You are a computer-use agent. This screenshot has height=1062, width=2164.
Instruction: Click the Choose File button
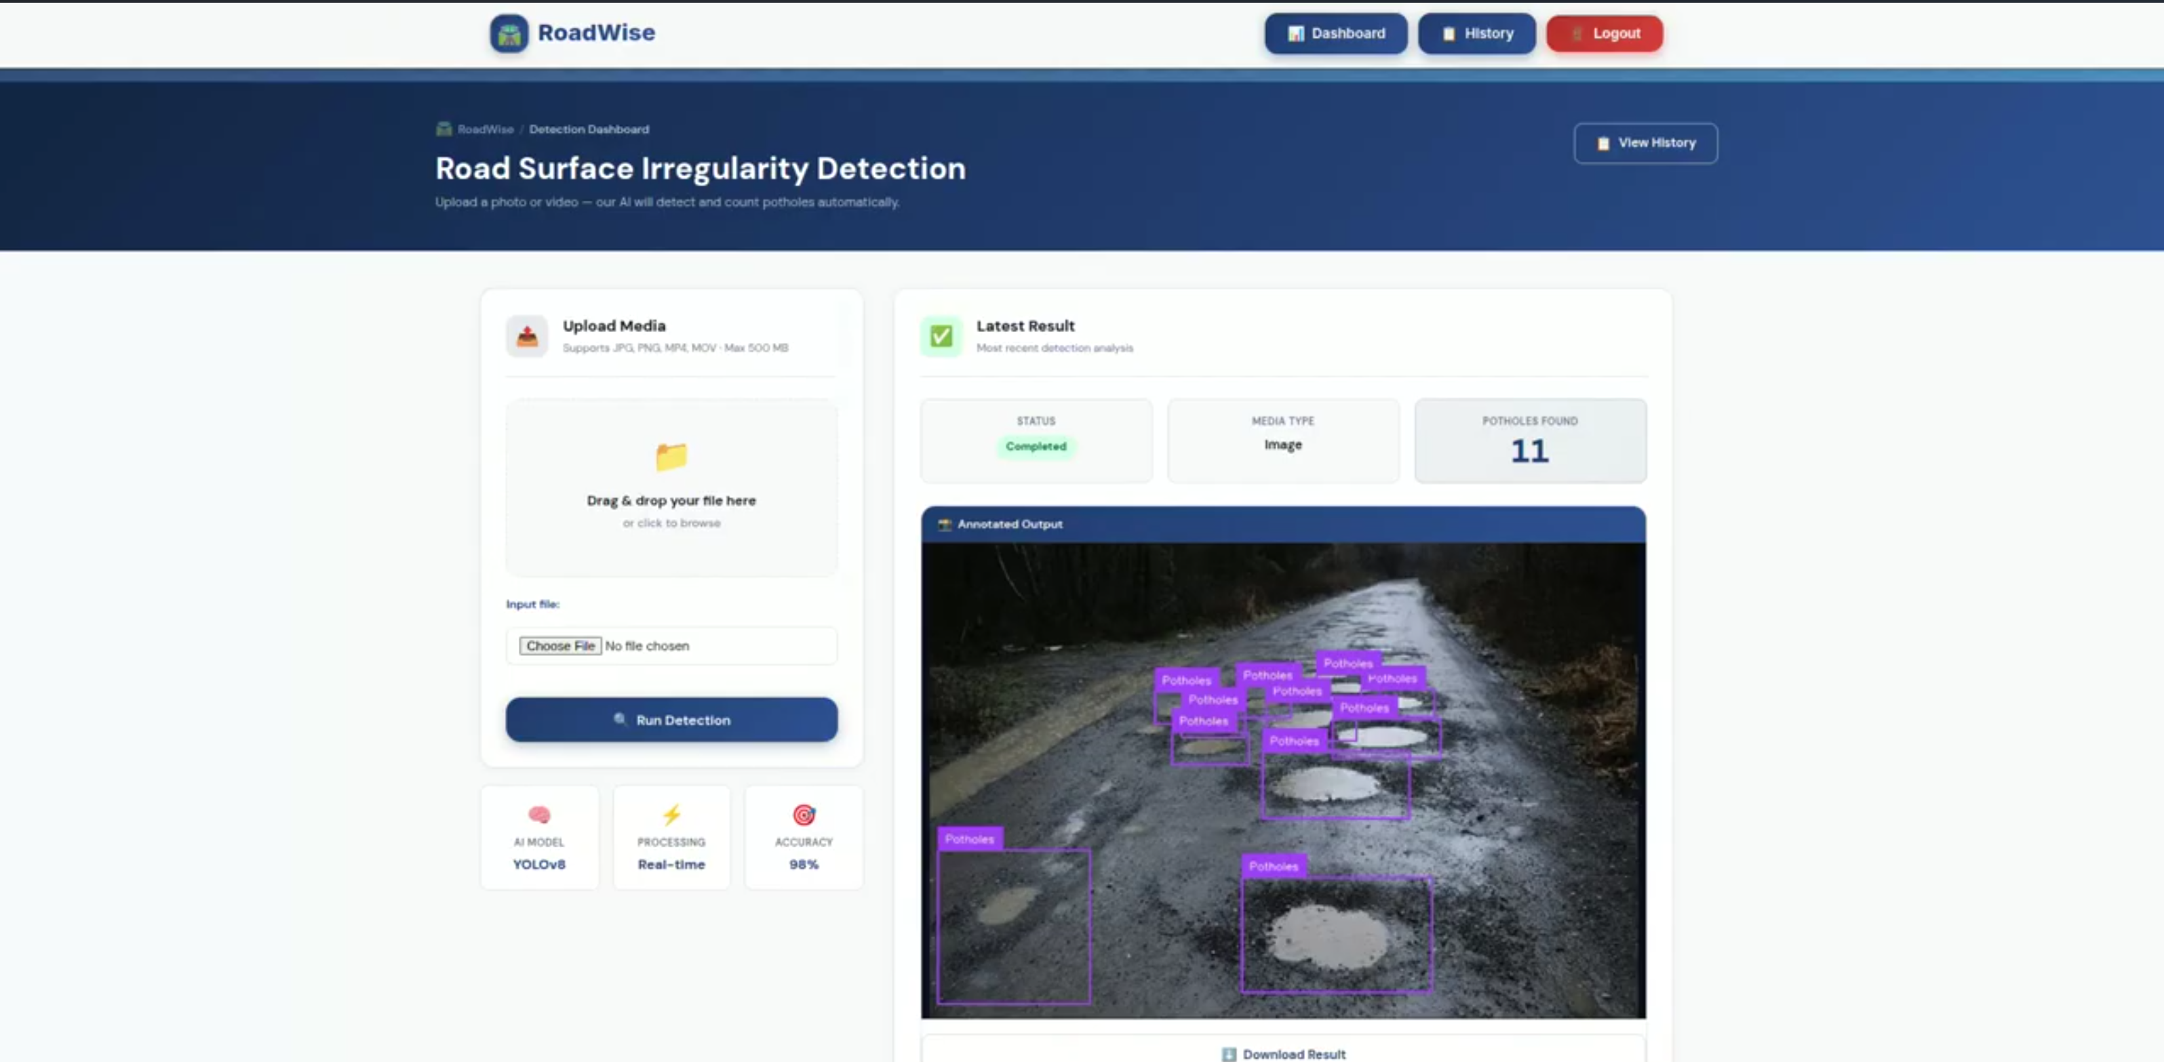[x=560, y=646]
